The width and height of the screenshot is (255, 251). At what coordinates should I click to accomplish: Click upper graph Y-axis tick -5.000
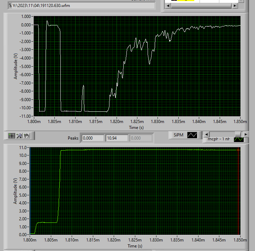point(25,66)
